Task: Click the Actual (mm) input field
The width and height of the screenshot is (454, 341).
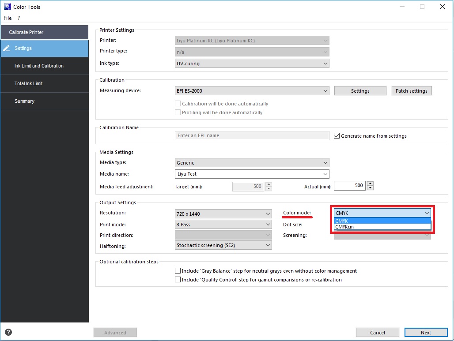Action: coord(349,186)
